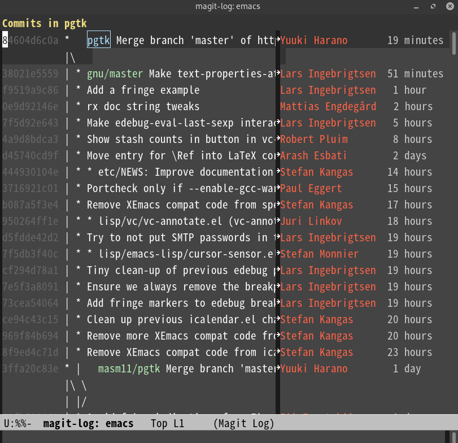Click the gnu/master branch label
Screen dimensions: 458x443
tap(115, 73)
